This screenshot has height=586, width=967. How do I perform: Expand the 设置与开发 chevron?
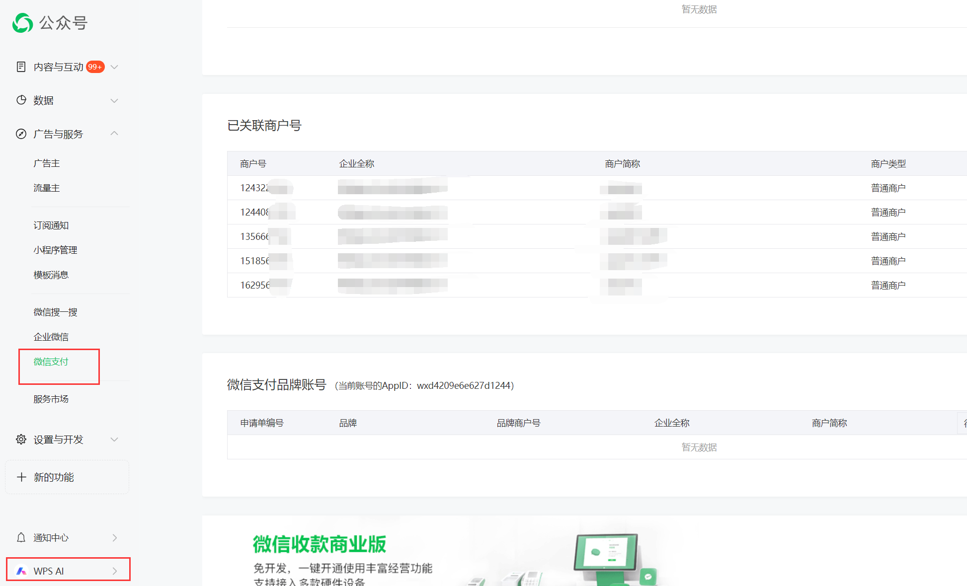114,439
